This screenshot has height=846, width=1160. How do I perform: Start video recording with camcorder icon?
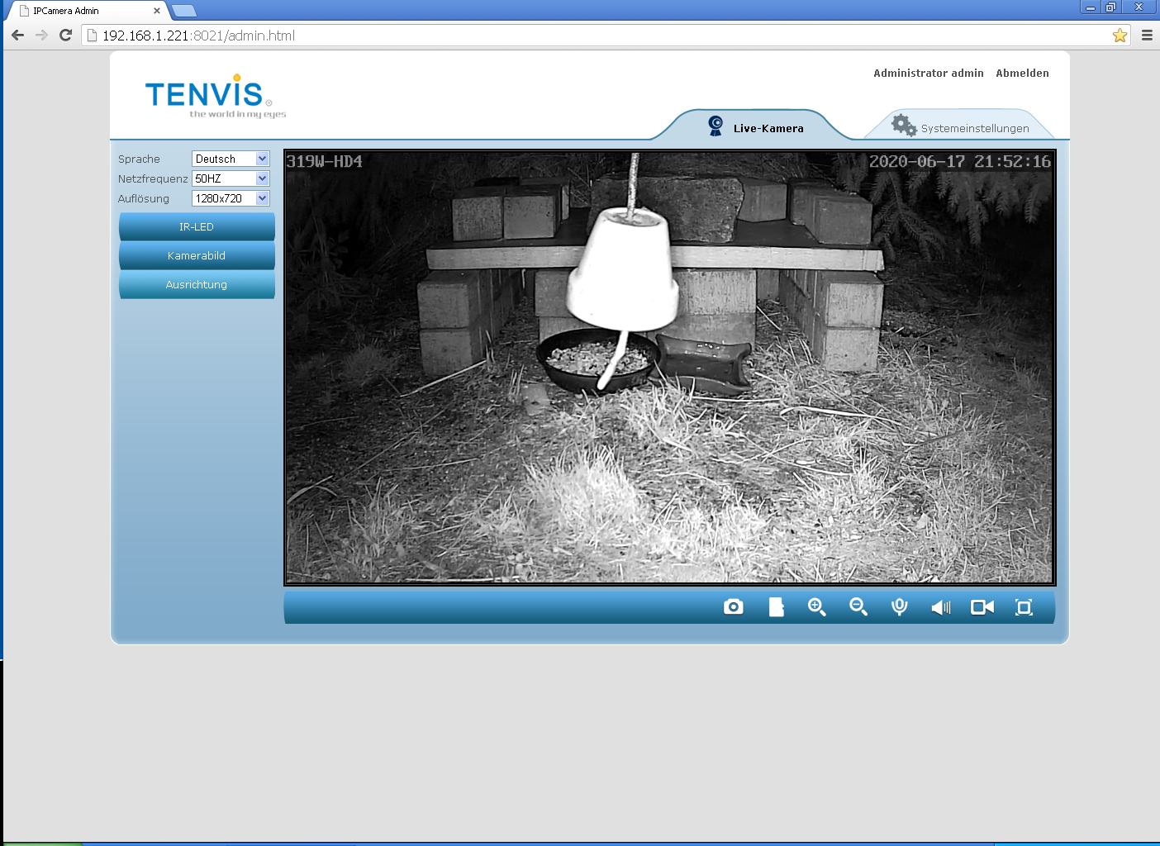982,607
